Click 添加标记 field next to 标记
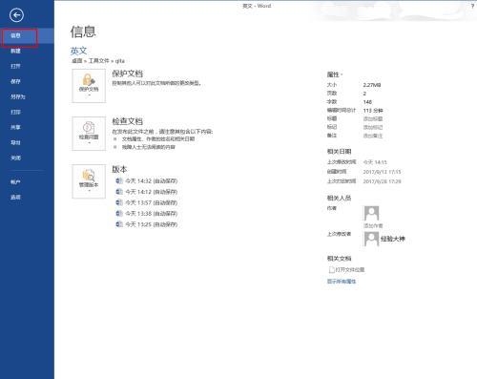The width and height of the screenshot is (477, 379). click(373, 127)
